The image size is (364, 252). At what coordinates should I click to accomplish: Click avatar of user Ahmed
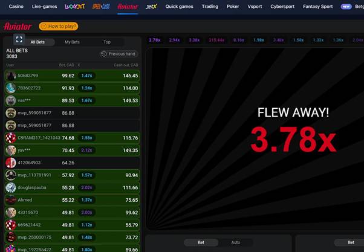(11, 200)
